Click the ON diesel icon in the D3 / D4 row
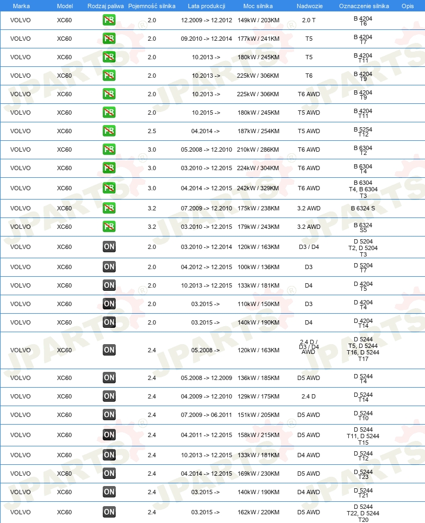 [109, 247]
